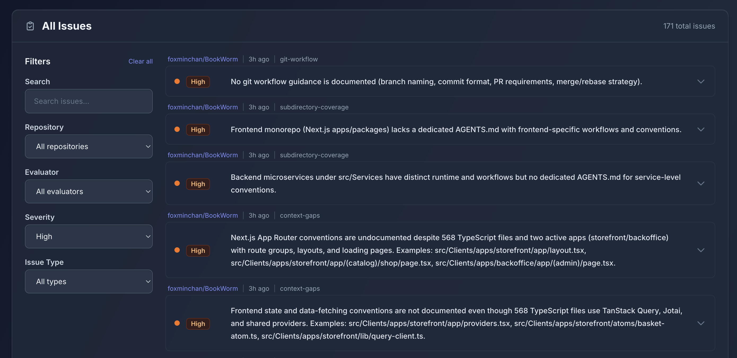This screenshot has height=358, width=737.
Task: Click inside the Search issues field
Action: tap(89, 101)
